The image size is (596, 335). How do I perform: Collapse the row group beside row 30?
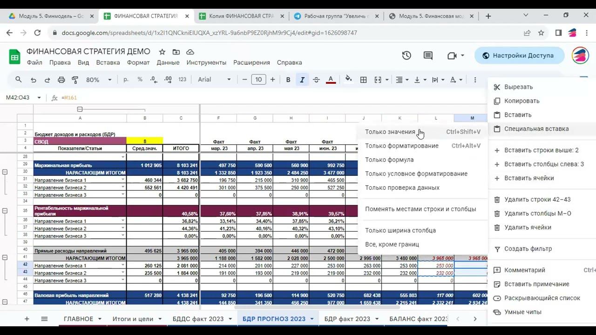coord(5,172)
